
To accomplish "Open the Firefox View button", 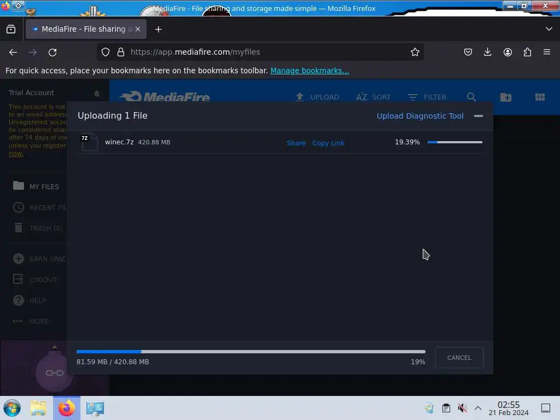I will tap(11, 29).
